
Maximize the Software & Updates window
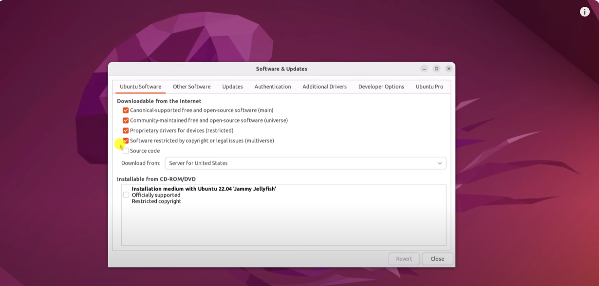436,69
